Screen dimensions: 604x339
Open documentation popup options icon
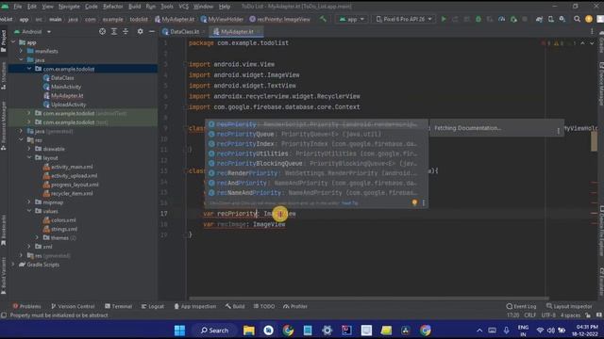click(558, 131)
